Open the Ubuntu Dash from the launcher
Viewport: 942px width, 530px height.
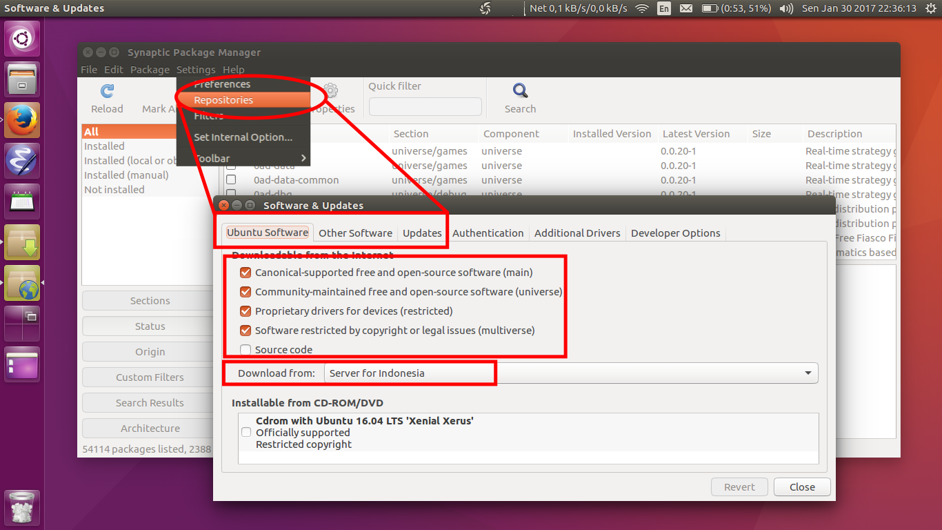point(22,39)
